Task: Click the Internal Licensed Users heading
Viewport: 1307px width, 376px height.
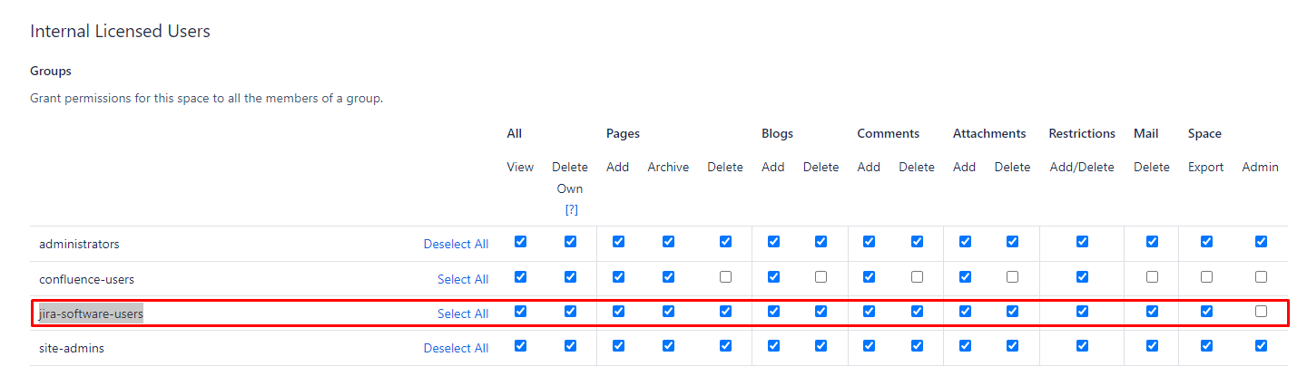Action: (x=120, y=32)
